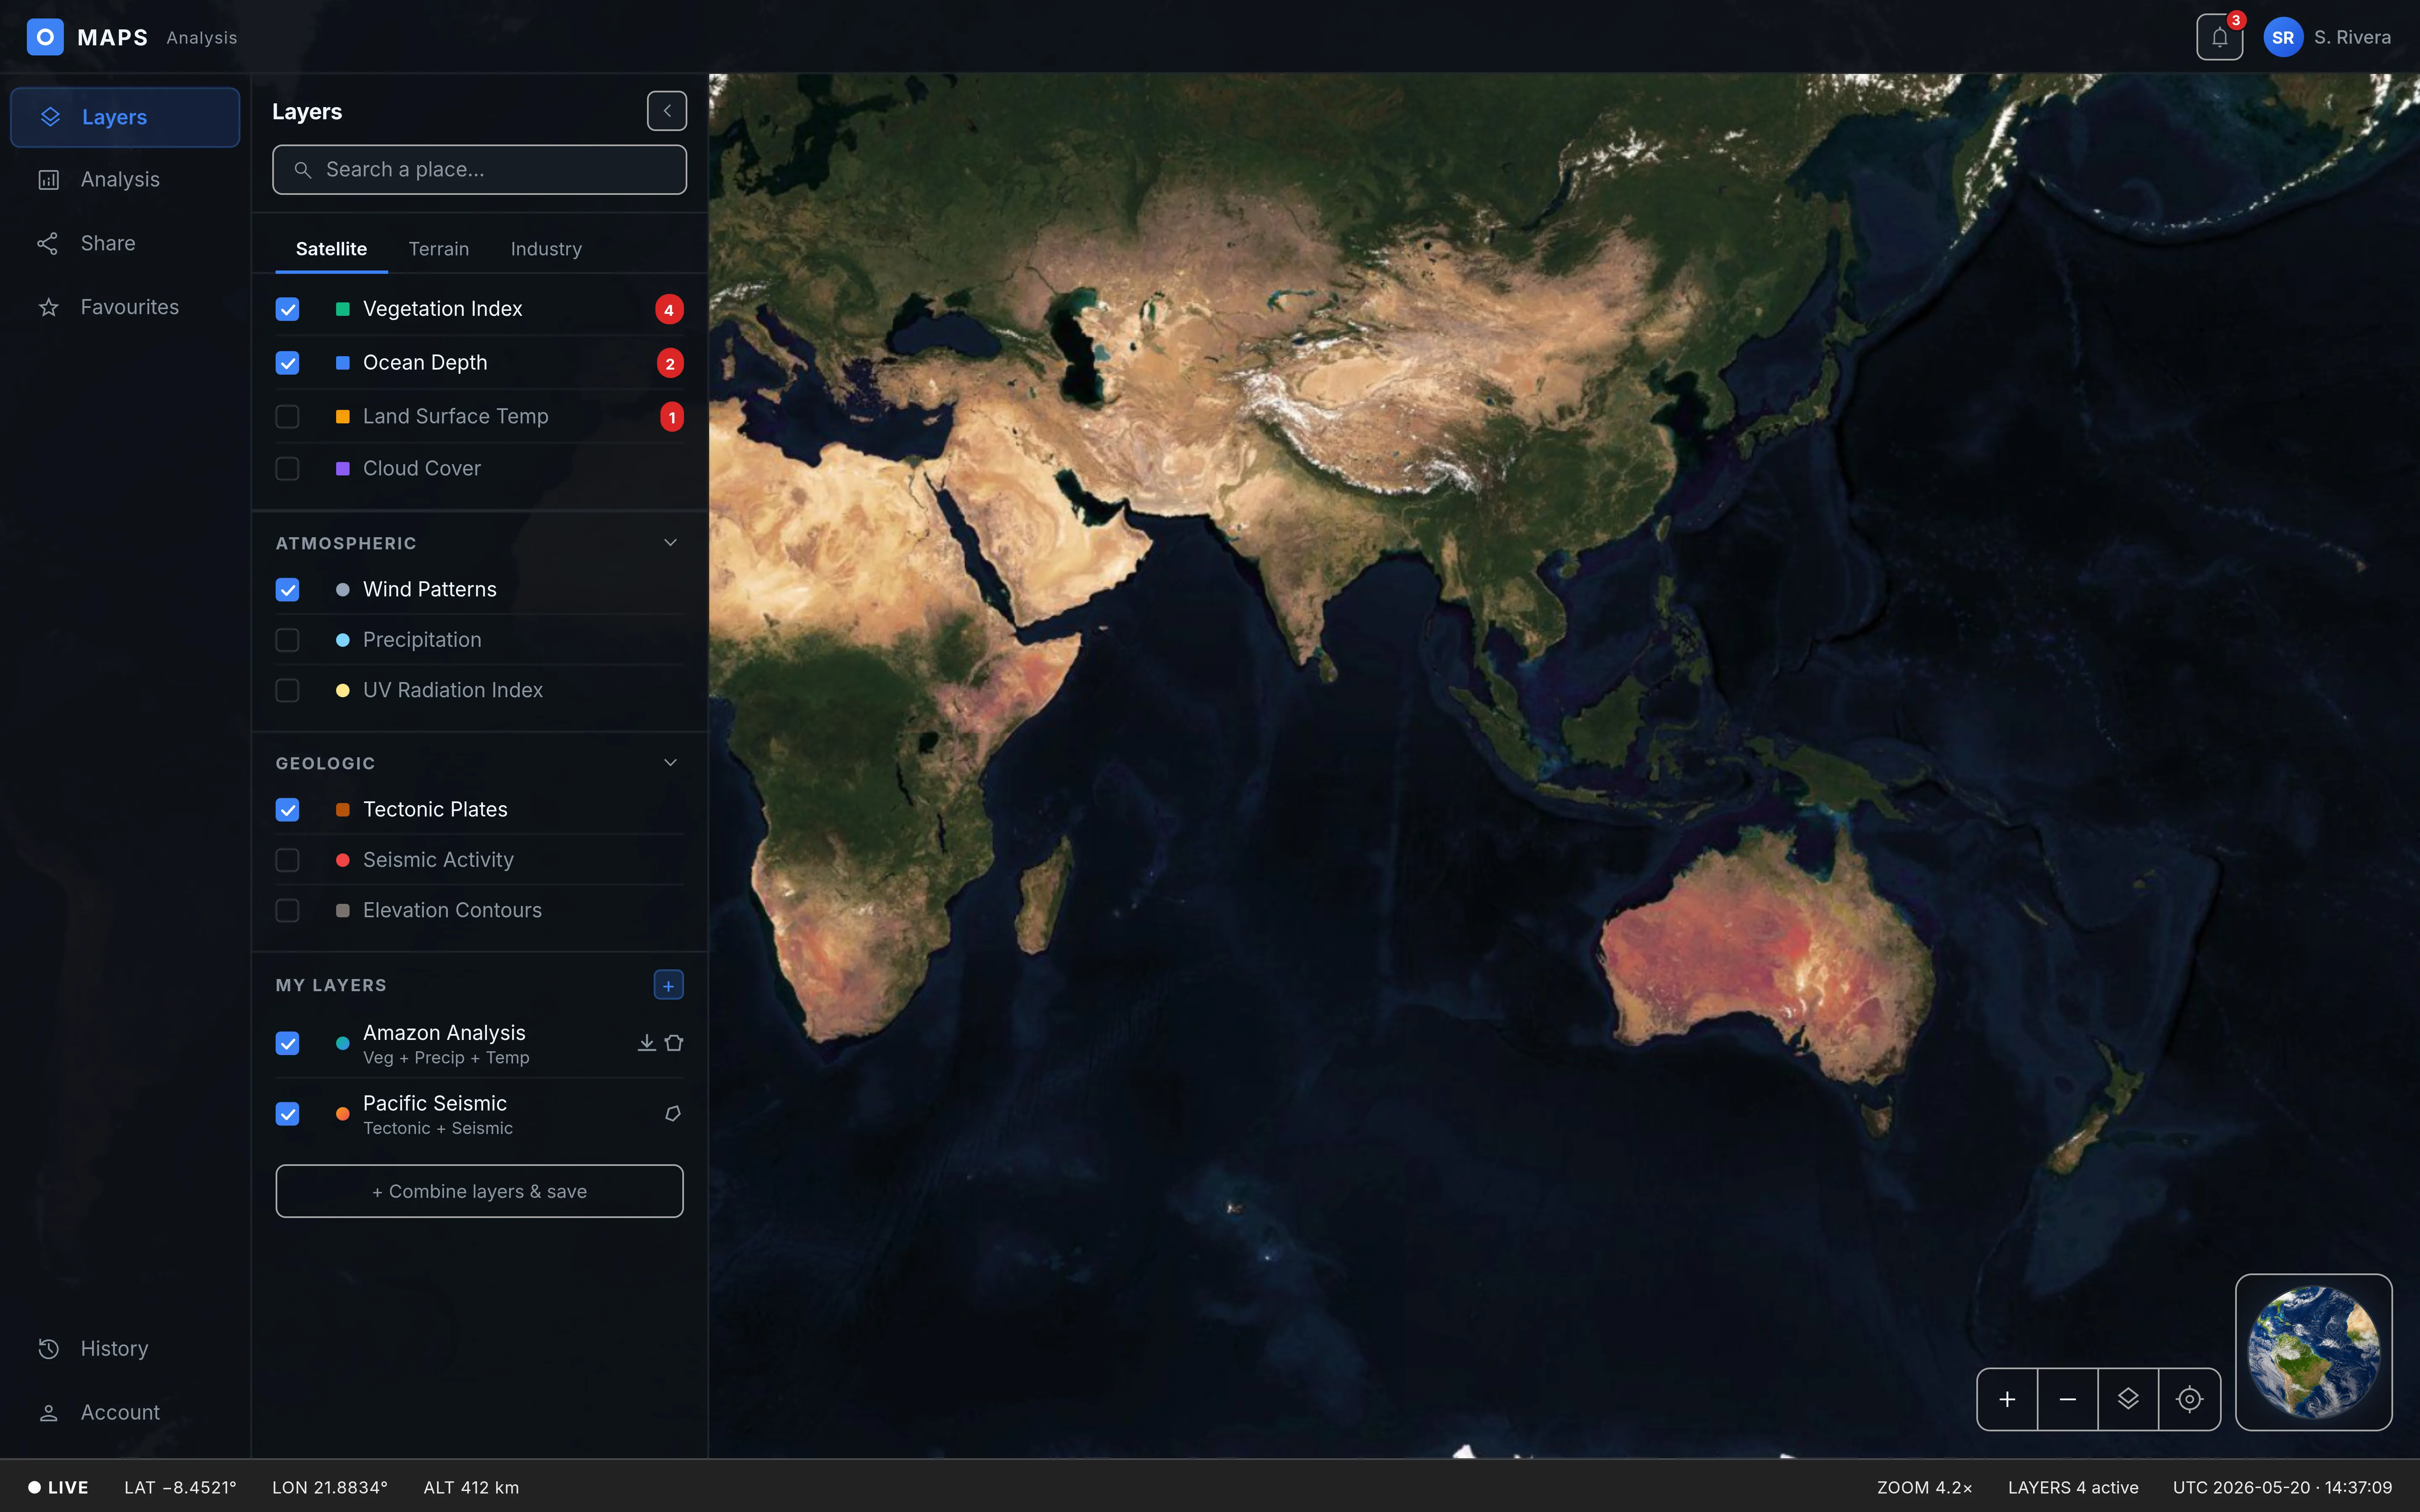Click the Seismic Activity red dot

[342, 860]
